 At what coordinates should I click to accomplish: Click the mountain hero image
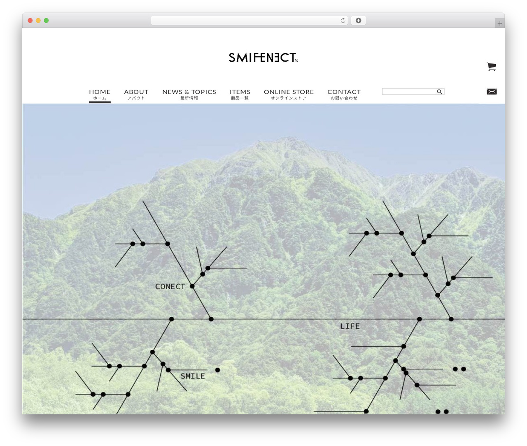tap(263, 259)
